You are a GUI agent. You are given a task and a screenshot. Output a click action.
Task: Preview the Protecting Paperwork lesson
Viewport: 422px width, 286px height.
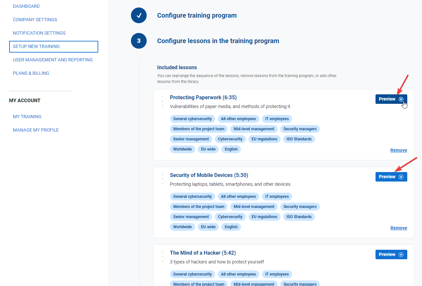tap(391, 99)
